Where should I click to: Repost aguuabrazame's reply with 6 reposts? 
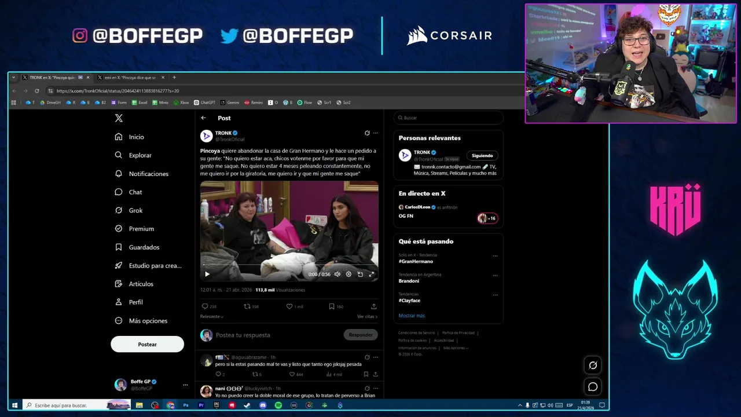point(255,375)
